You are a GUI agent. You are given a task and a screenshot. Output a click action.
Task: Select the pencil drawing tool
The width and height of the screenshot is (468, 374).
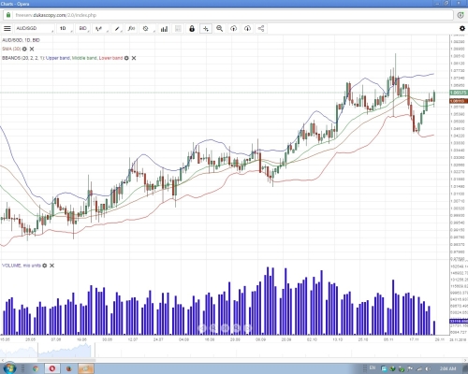117,29
